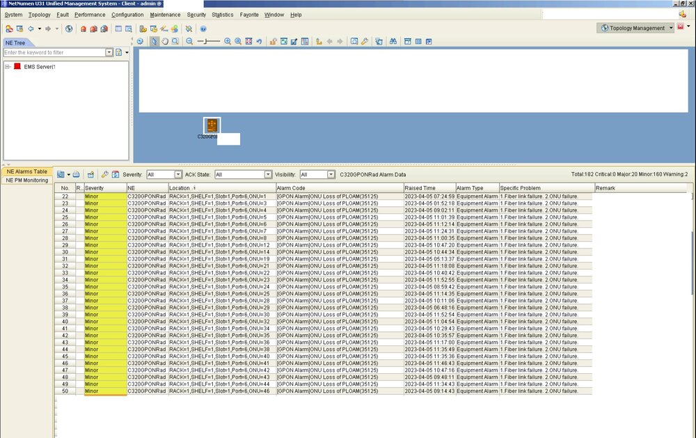Open the Fault menu
696x438 pixels.
(63, 15)
